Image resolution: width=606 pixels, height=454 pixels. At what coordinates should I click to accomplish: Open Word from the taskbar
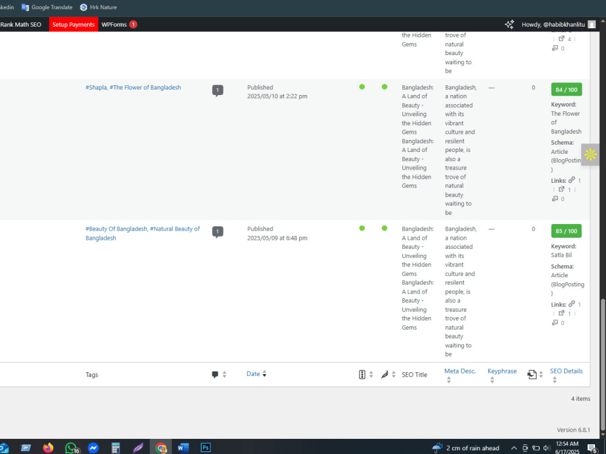click(x=183, y=448)
